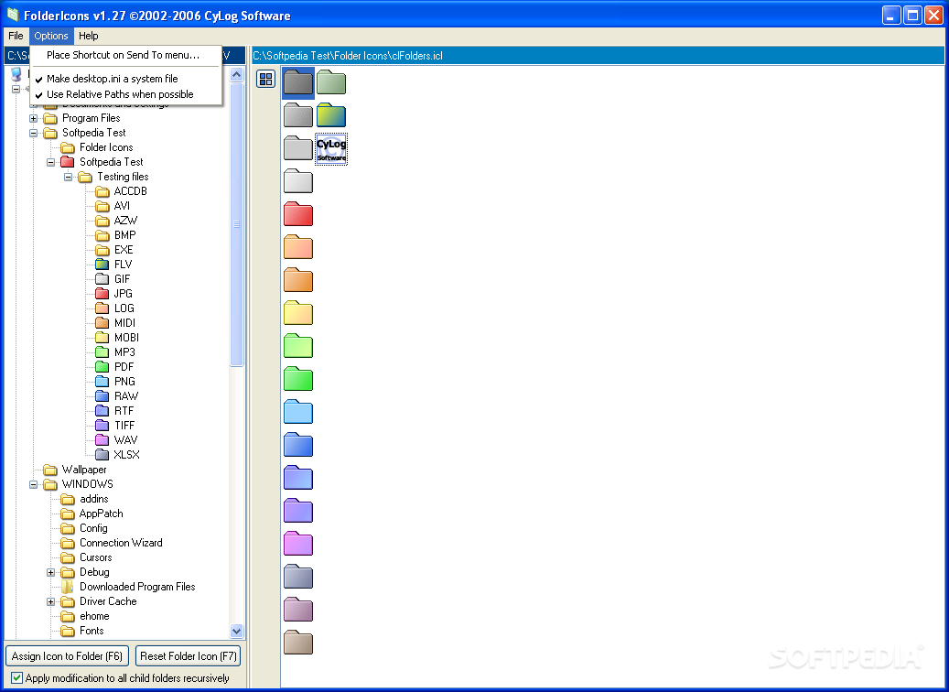
Task: Collapse the WINDOWS folder
Action: [34, 484]
